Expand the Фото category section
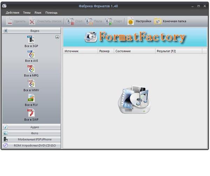Screen dimensions: 210x176 (x=31, y=133)
